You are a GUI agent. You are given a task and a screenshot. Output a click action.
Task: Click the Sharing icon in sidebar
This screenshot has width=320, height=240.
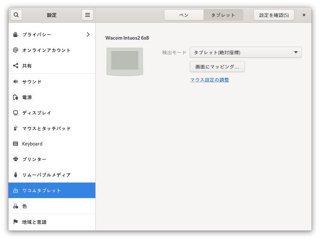tap(16, 66)
